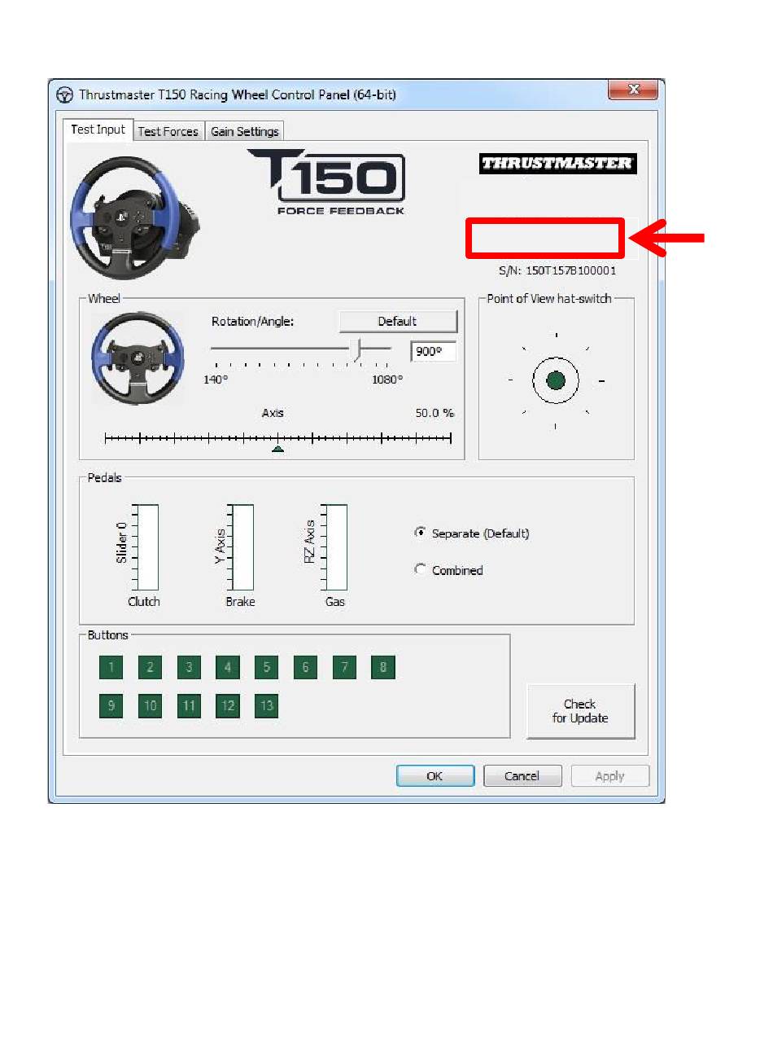Open the Test Forces tab
Screen dimensions: 773x1049
pyautogui.click(x=168, y=131)
